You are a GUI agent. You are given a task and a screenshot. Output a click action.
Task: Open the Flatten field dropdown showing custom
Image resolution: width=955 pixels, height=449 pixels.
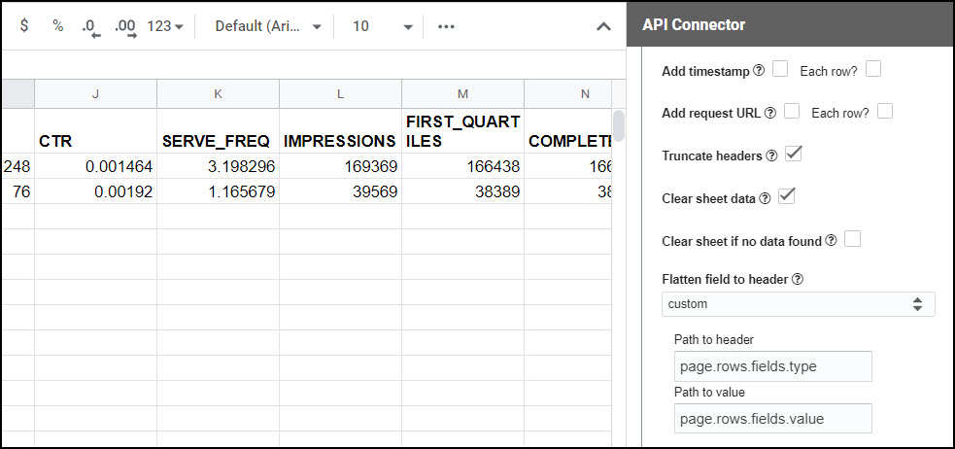[798, 304]
